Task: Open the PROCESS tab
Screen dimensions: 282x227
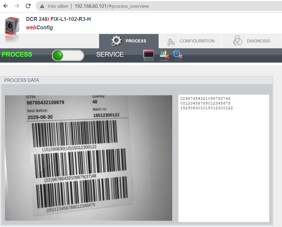Action: tap(129, 41)
